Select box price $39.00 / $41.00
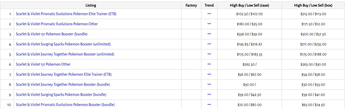Screen dimensions: 345x109 coord(313,95)
